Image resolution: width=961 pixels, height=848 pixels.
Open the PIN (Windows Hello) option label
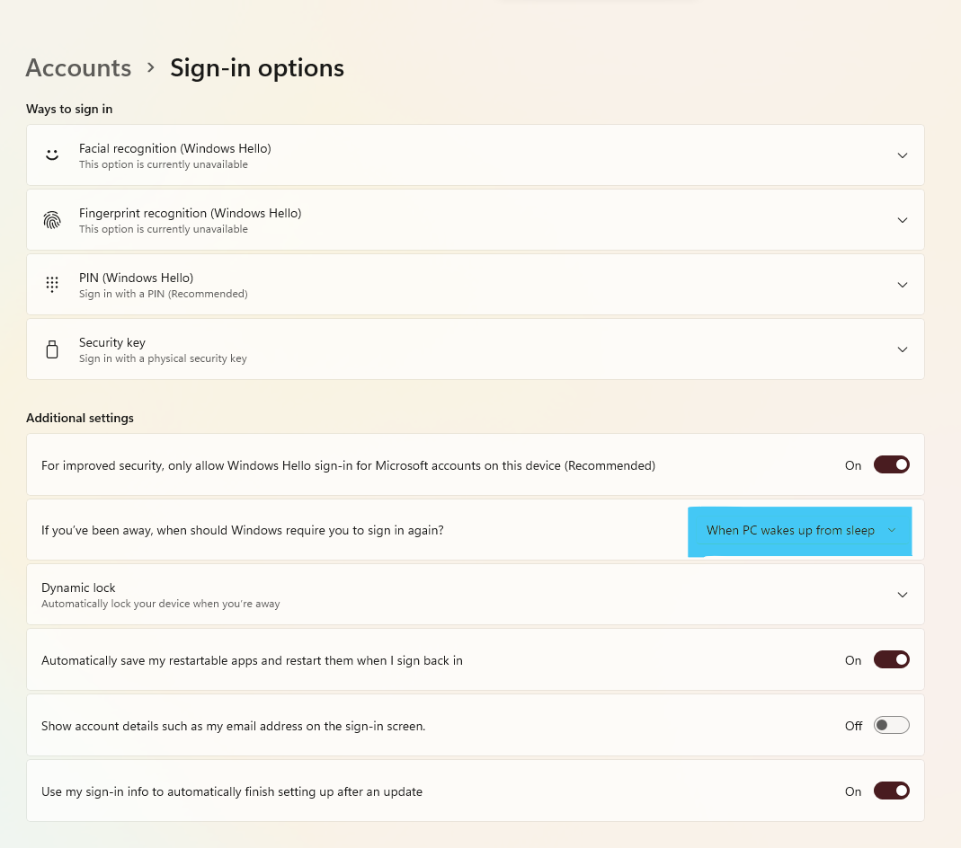click(136, 278)
